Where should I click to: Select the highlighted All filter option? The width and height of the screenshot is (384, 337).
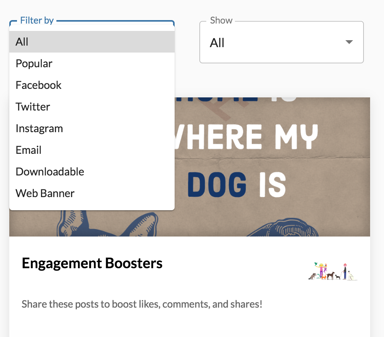[x=92, y=42]
